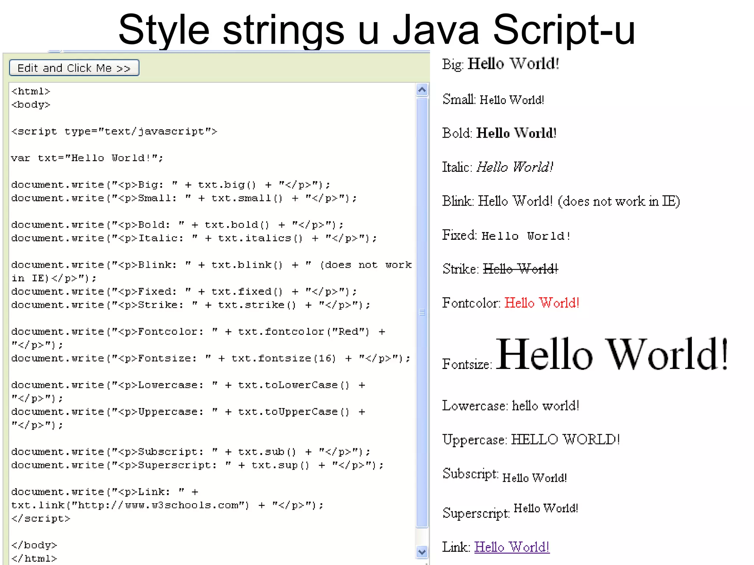Click the Uppercase HELLO WORLD! output
754x565 pixels.
pos(565,439)
